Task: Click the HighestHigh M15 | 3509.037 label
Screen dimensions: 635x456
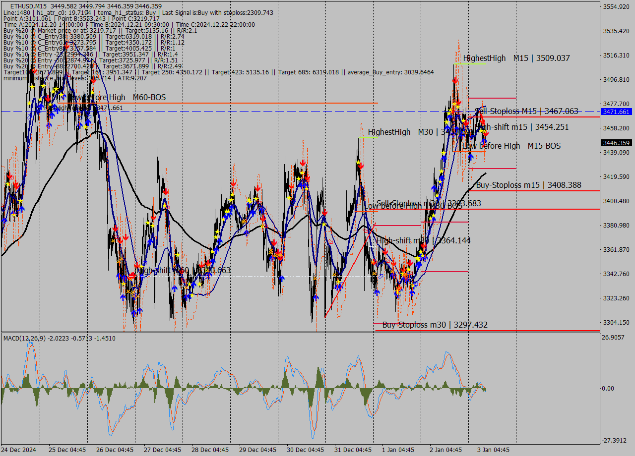Action: pos(516,58)
